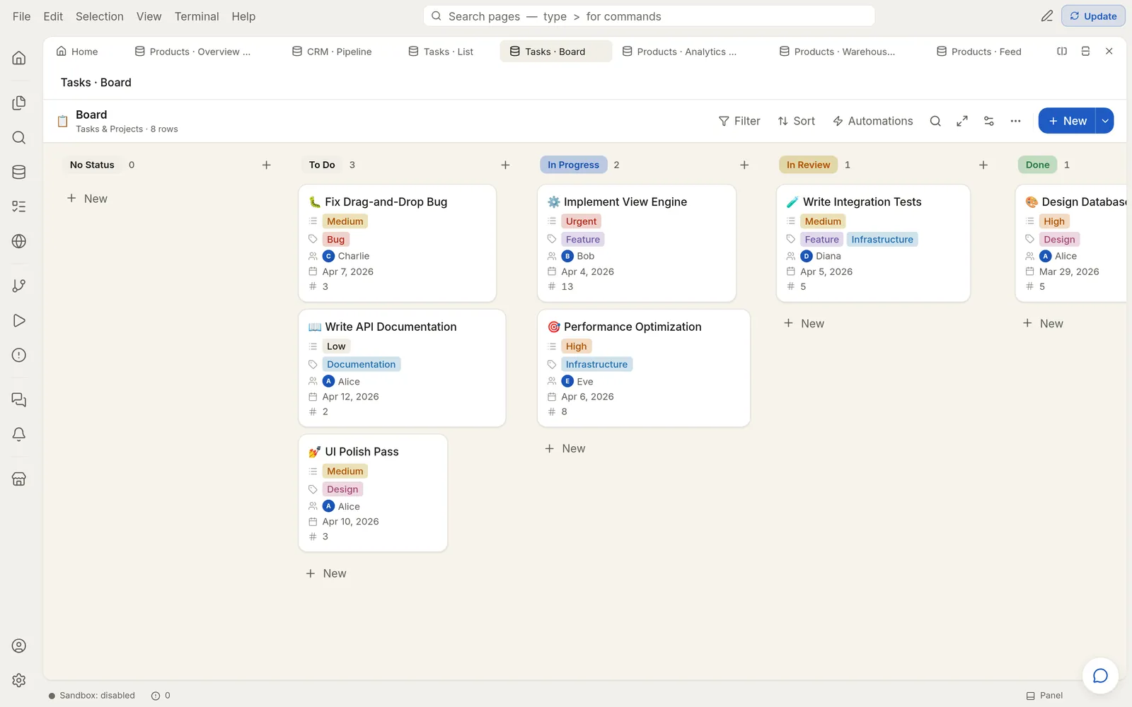Open the git branch sidebar icon
1132x707 pixels.
point(19,286)
